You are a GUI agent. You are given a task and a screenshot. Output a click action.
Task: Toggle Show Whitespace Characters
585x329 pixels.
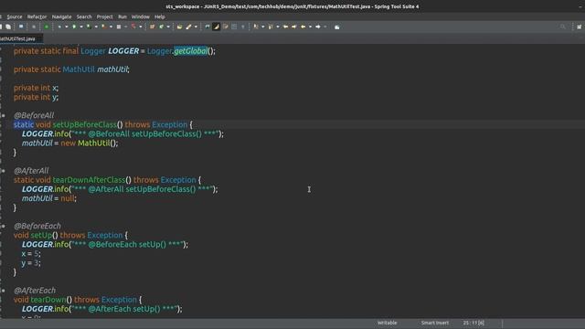(x=243, y=27)
